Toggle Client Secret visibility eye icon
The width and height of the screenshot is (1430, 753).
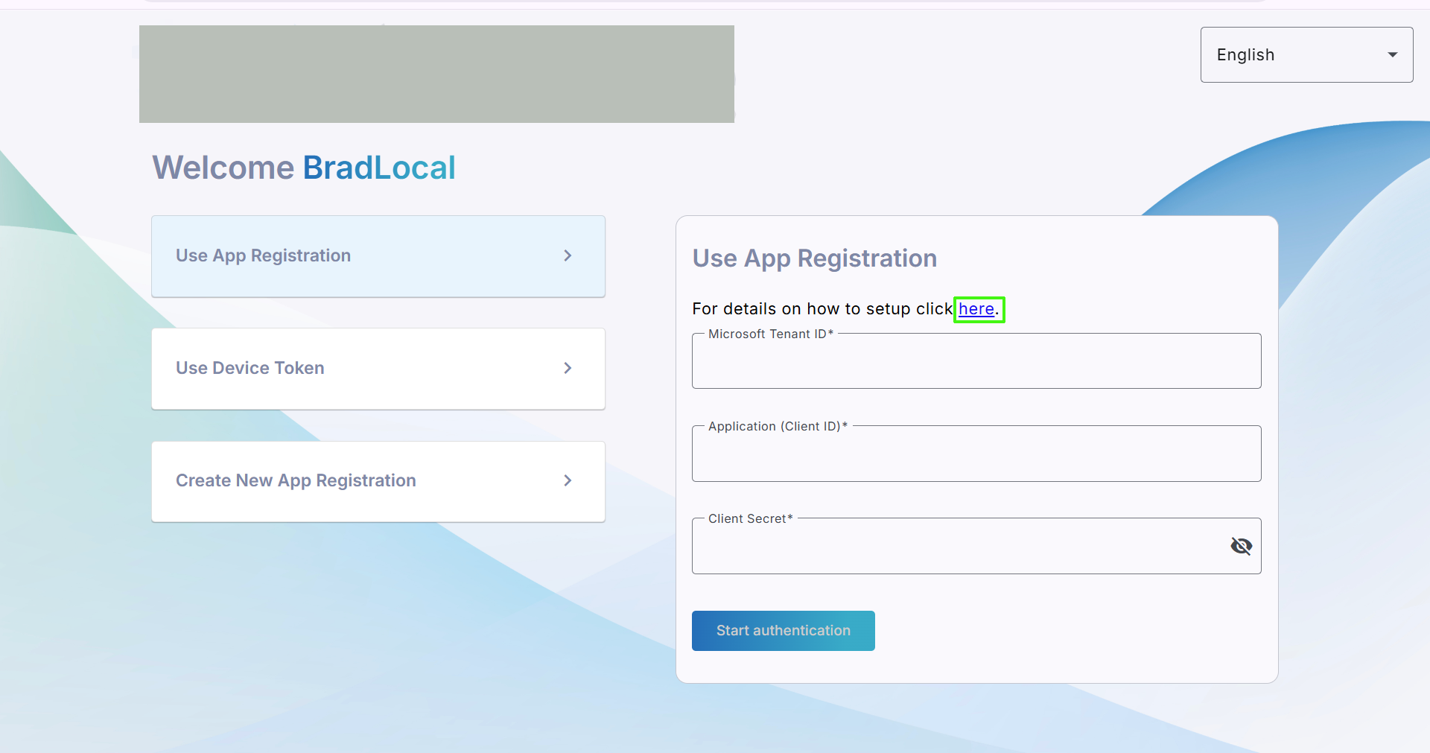(x=1241, y=546)
